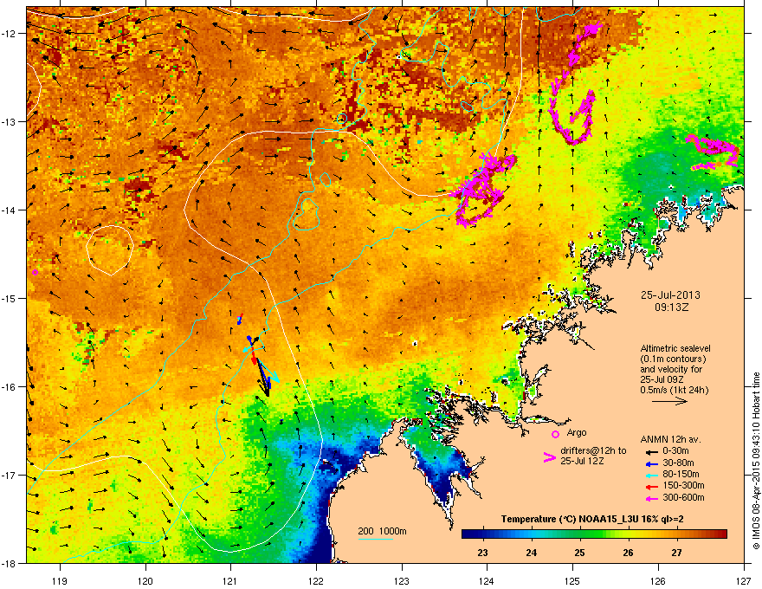The height and width of the screenshot is (589, 762).
Task: Click the '127' longitude axis label
Action: 744,580
